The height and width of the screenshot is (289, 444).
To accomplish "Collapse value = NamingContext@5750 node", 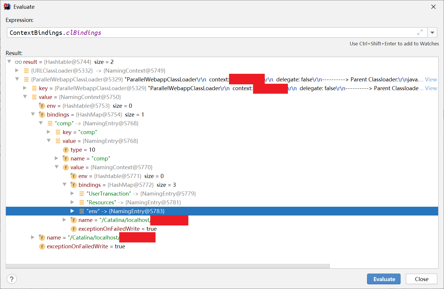I will tap(25, 97).
